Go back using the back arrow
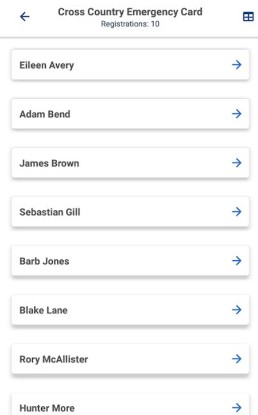The width and height of the screenshot is (258, 415). (25, 17)
